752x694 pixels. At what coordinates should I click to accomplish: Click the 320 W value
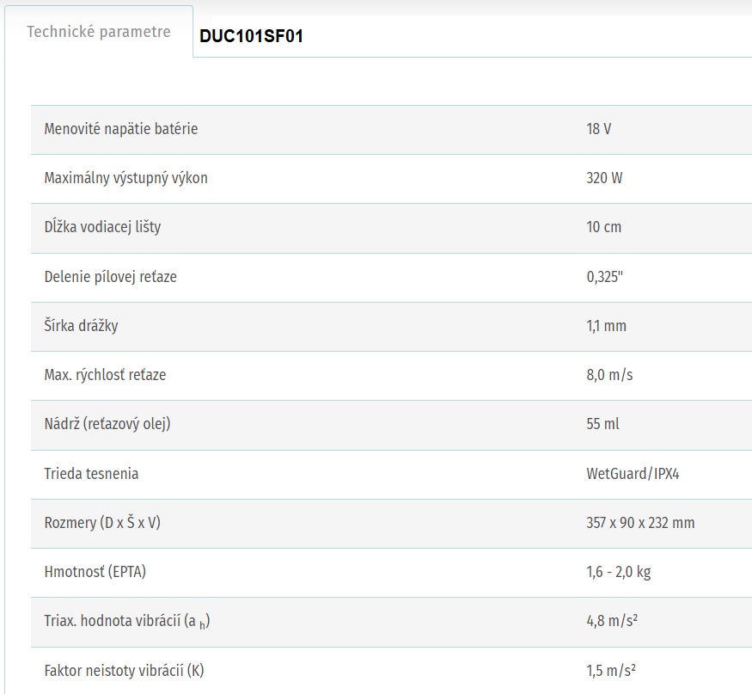click(604, 178)
